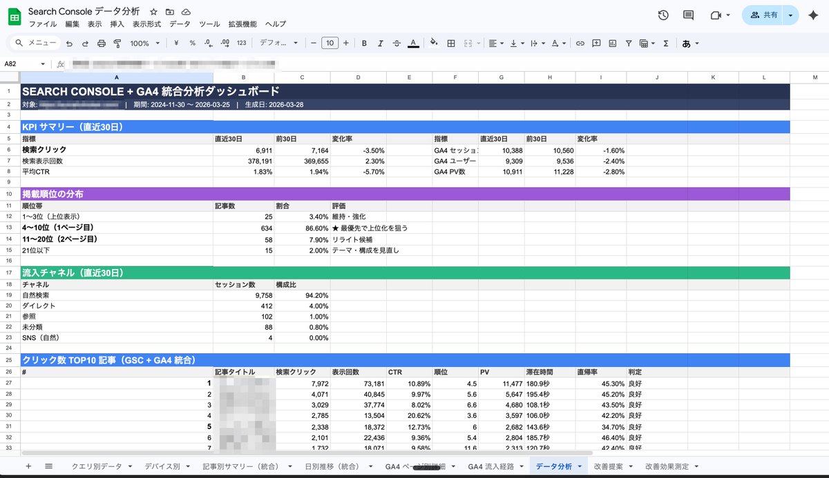Open the 編集 menu

[73, 23]
